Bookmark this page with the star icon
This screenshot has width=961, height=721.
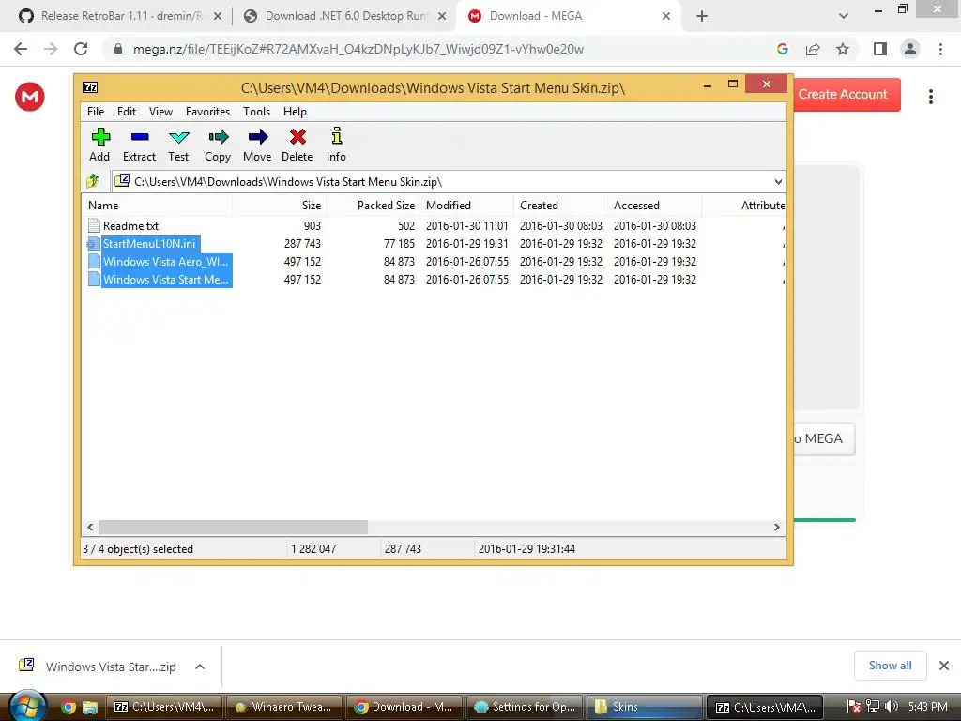(x=843, y=49)
